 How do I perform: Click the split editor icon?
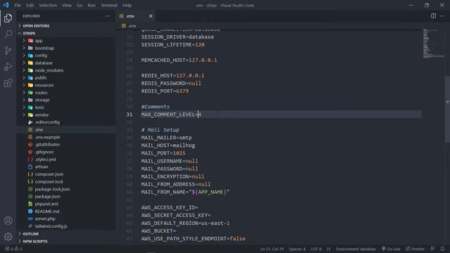coord(433,16)
